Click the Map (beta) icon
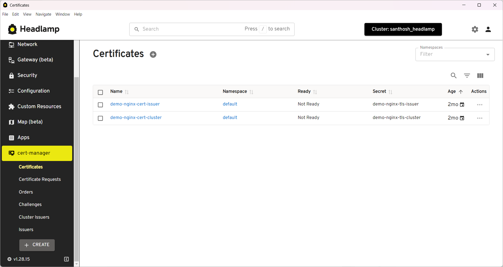The image size is (503, 267). pos(11,122)
